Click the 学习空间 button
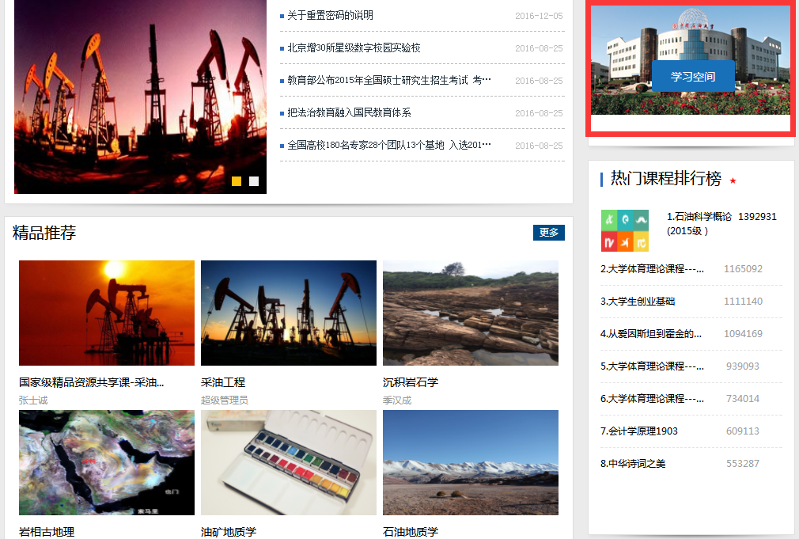The image size is (799, 539). 693,77
